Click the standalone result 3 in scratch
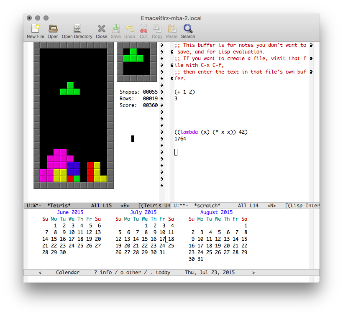 point(176,99)
